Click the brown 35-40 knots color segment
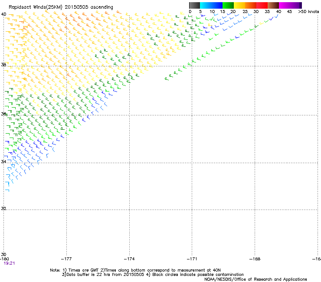 coord(273,5)
